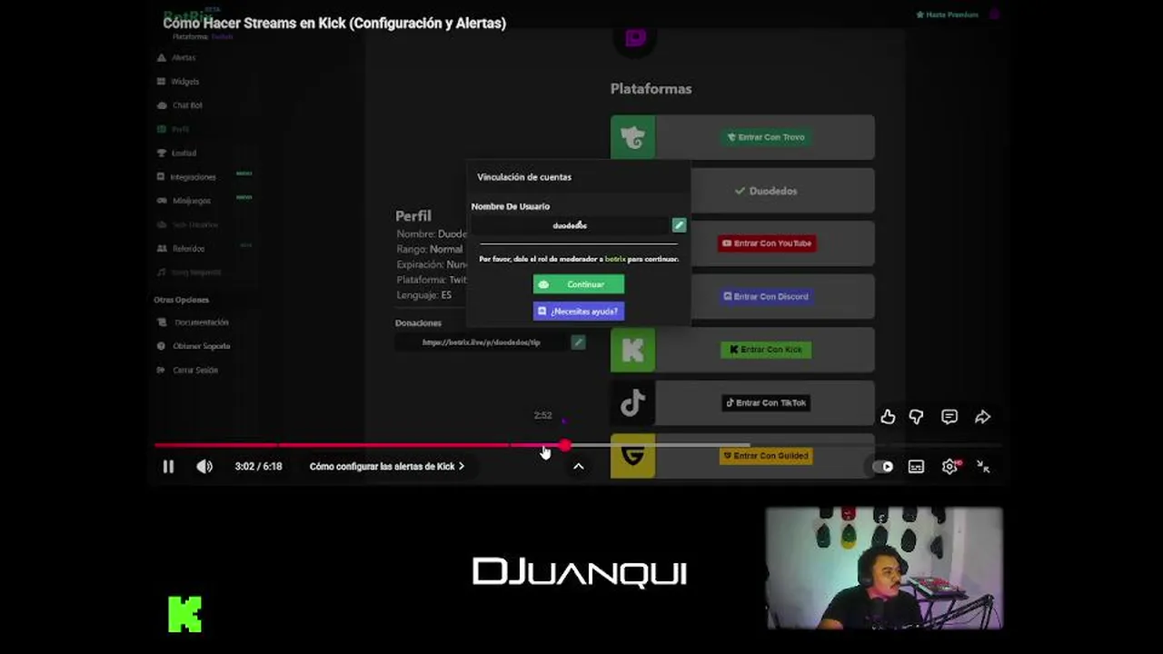Edit username with green pencil icon
This screenshot has width=1163, height=654.
[x=679, y=224]
